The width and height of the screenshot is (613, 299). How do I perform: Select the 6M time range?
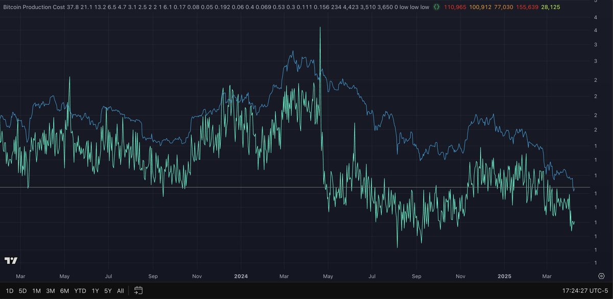click(x=64, y=291)
